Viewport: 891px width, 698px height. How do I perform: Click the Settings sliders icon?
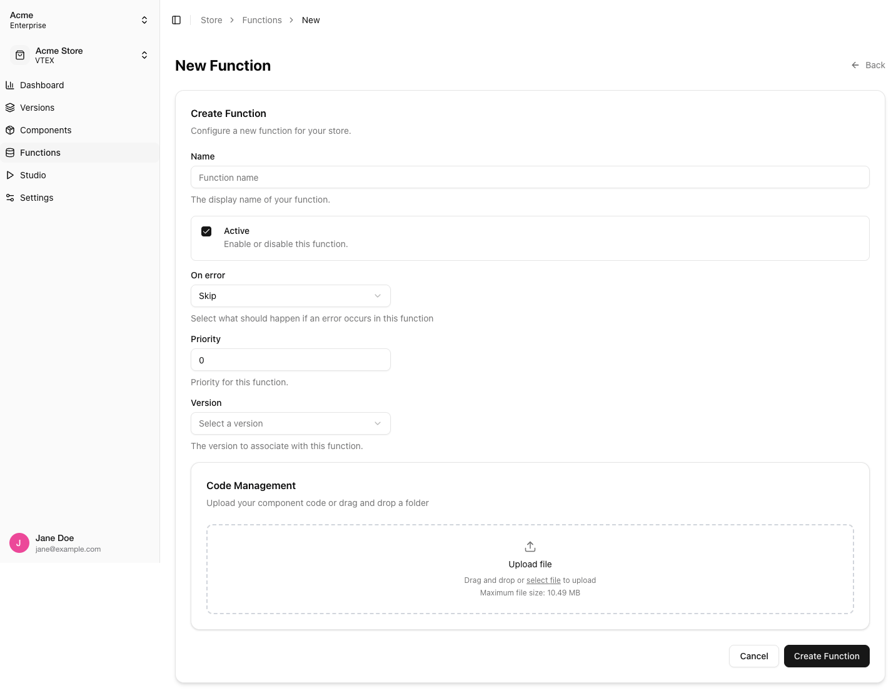[10, 198]
